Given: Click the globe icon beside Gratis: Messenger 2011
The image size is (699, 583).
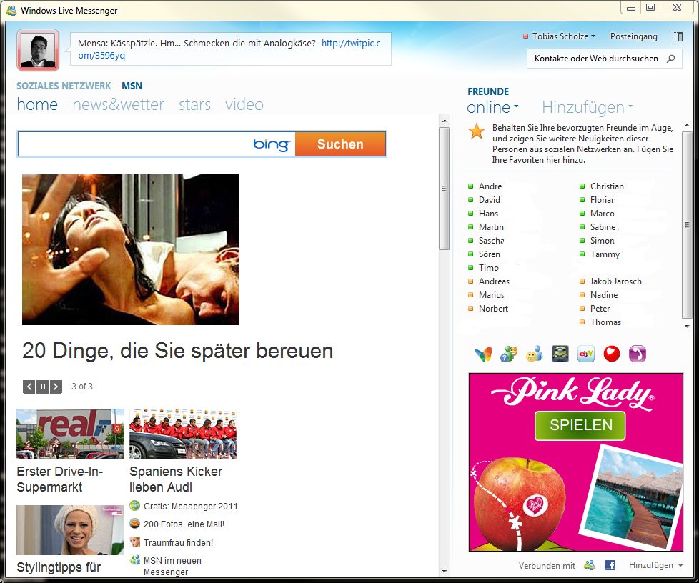Looking at the screenshot, I should click(x=134, y=505).
